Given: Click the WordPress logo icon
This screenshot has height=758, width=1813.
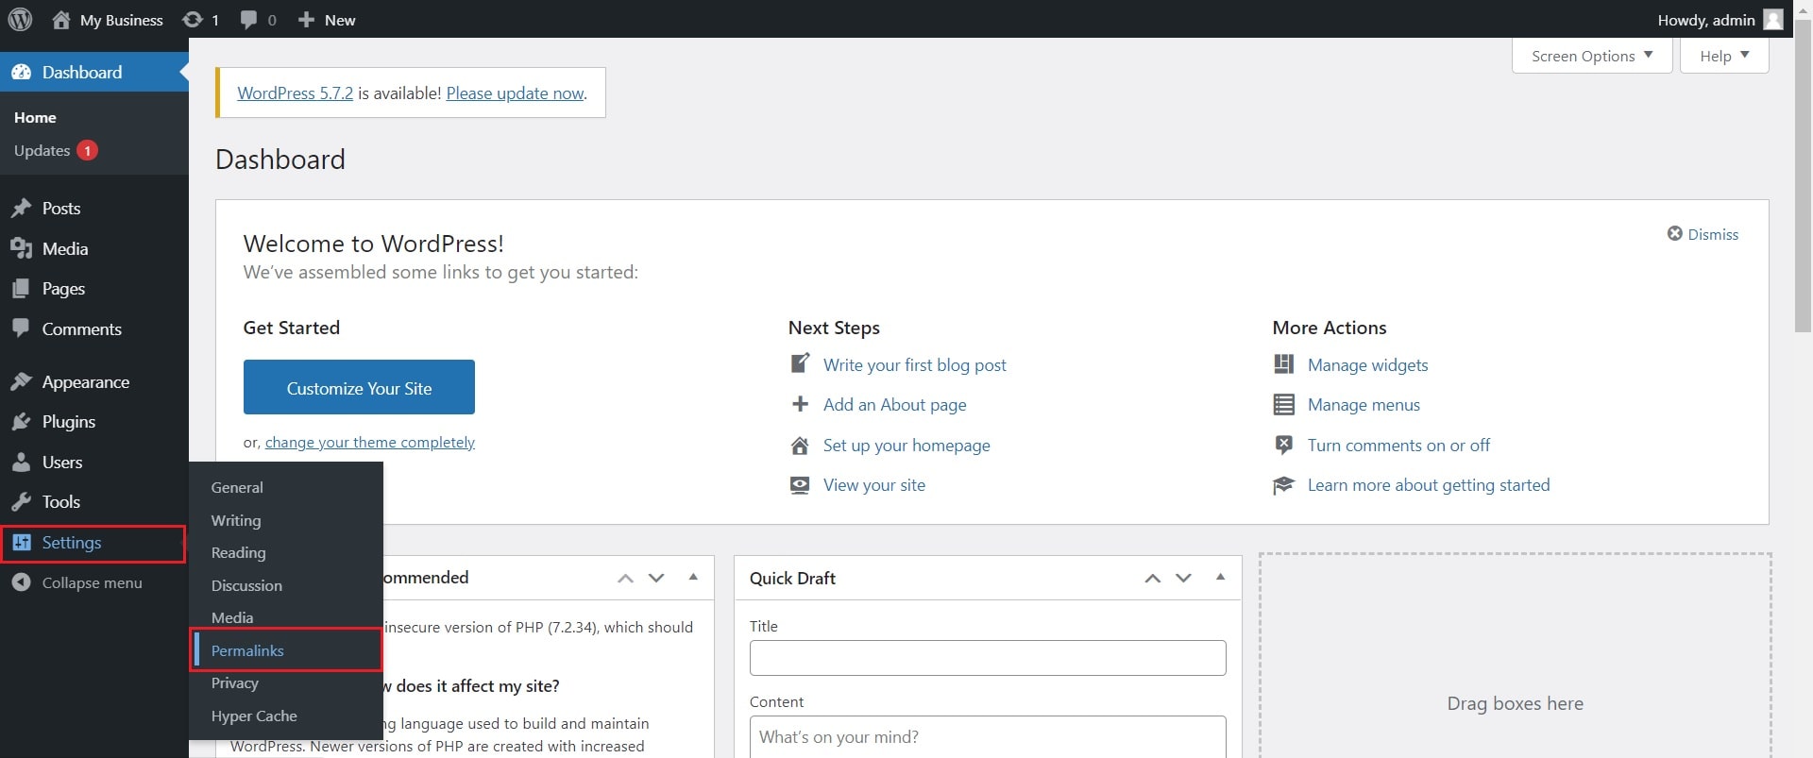Looking at the screenshot, I should pos(20,19).
